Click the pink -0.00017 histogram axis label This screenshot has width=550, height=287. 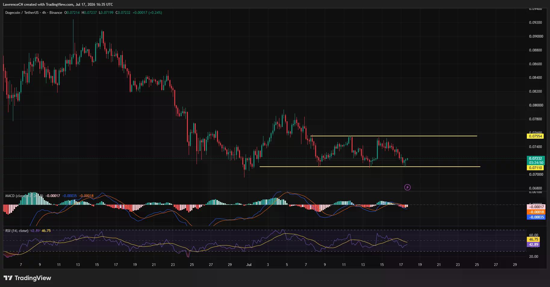click(536, 207)
